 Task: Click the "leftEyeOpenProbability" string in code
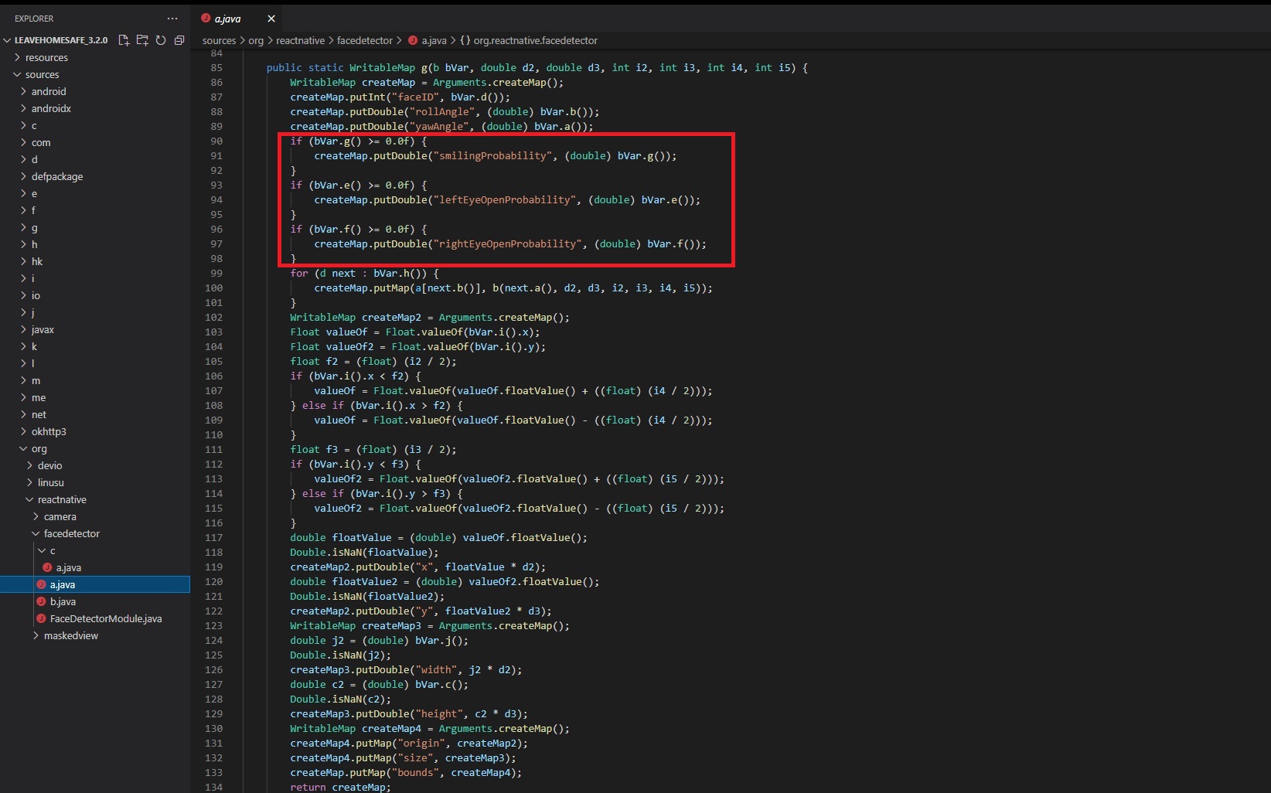(x=505, y=200)
